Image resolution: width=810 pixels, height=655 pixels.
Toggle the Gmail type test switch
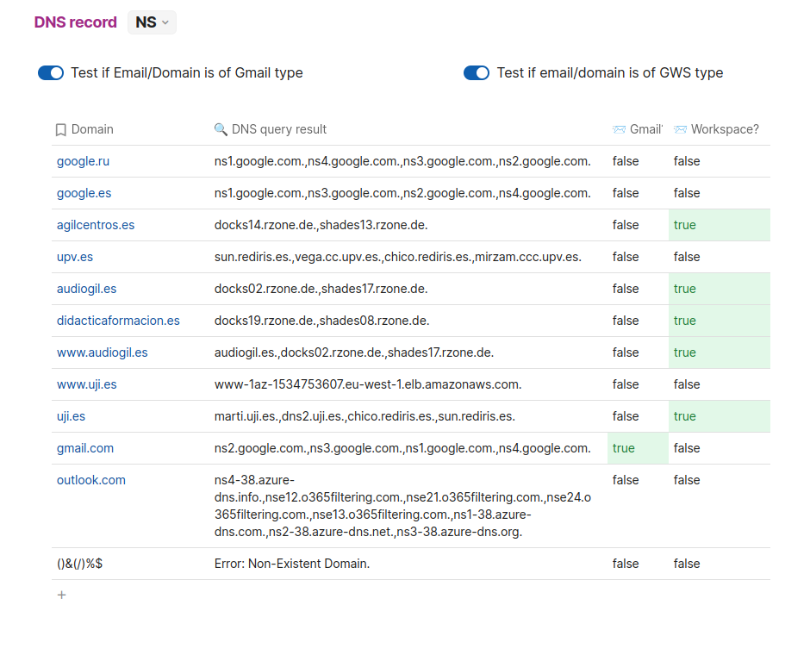(51, 73)
